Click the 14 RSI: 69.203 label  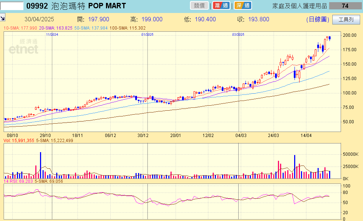18,181
